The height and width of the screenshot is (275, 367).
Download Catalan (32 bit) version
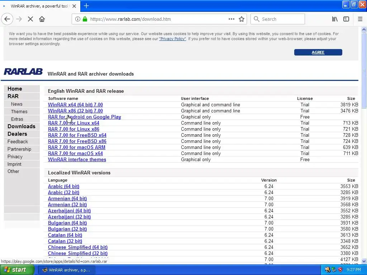pyautogui.click(x=65, y=241)
